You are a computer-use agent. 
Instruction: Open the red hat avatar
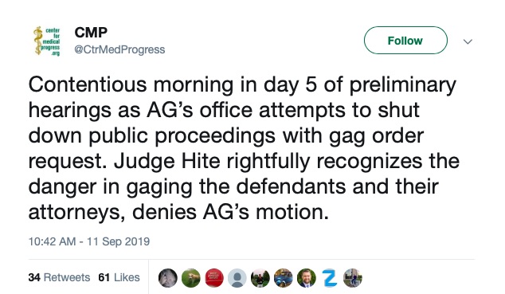214,278
